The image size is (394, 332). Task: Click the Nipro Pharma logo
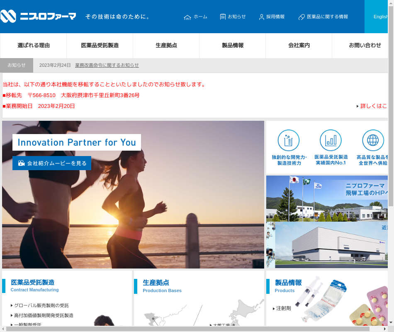point(38,17)
